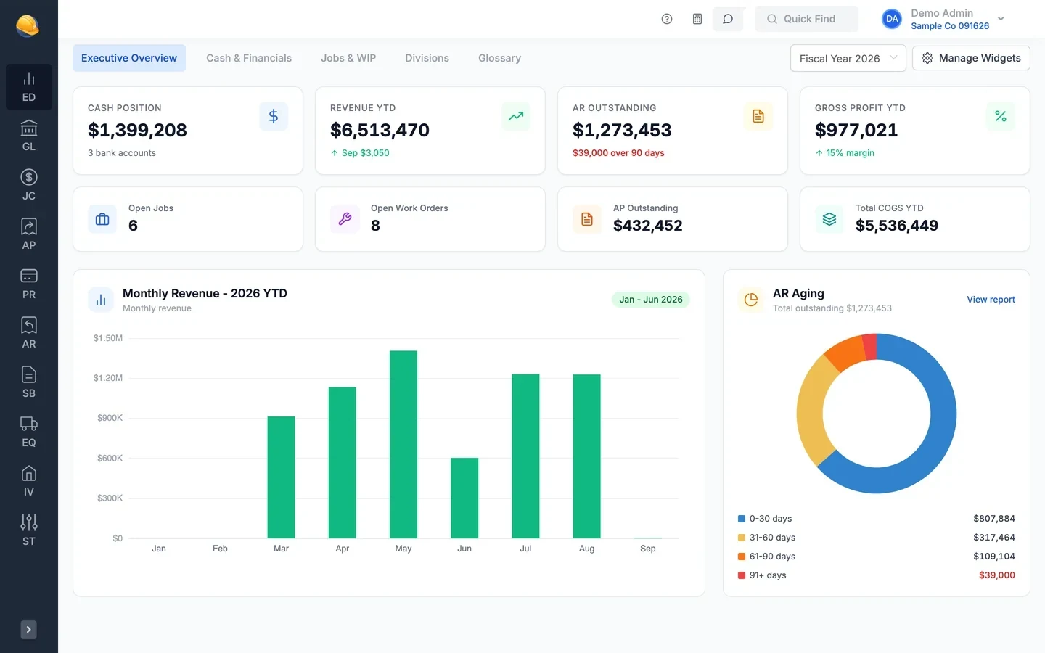The height and width of the screenshot is (653, 1045).
Task: Open the ST settings module
Action: [x=29, y=531]
